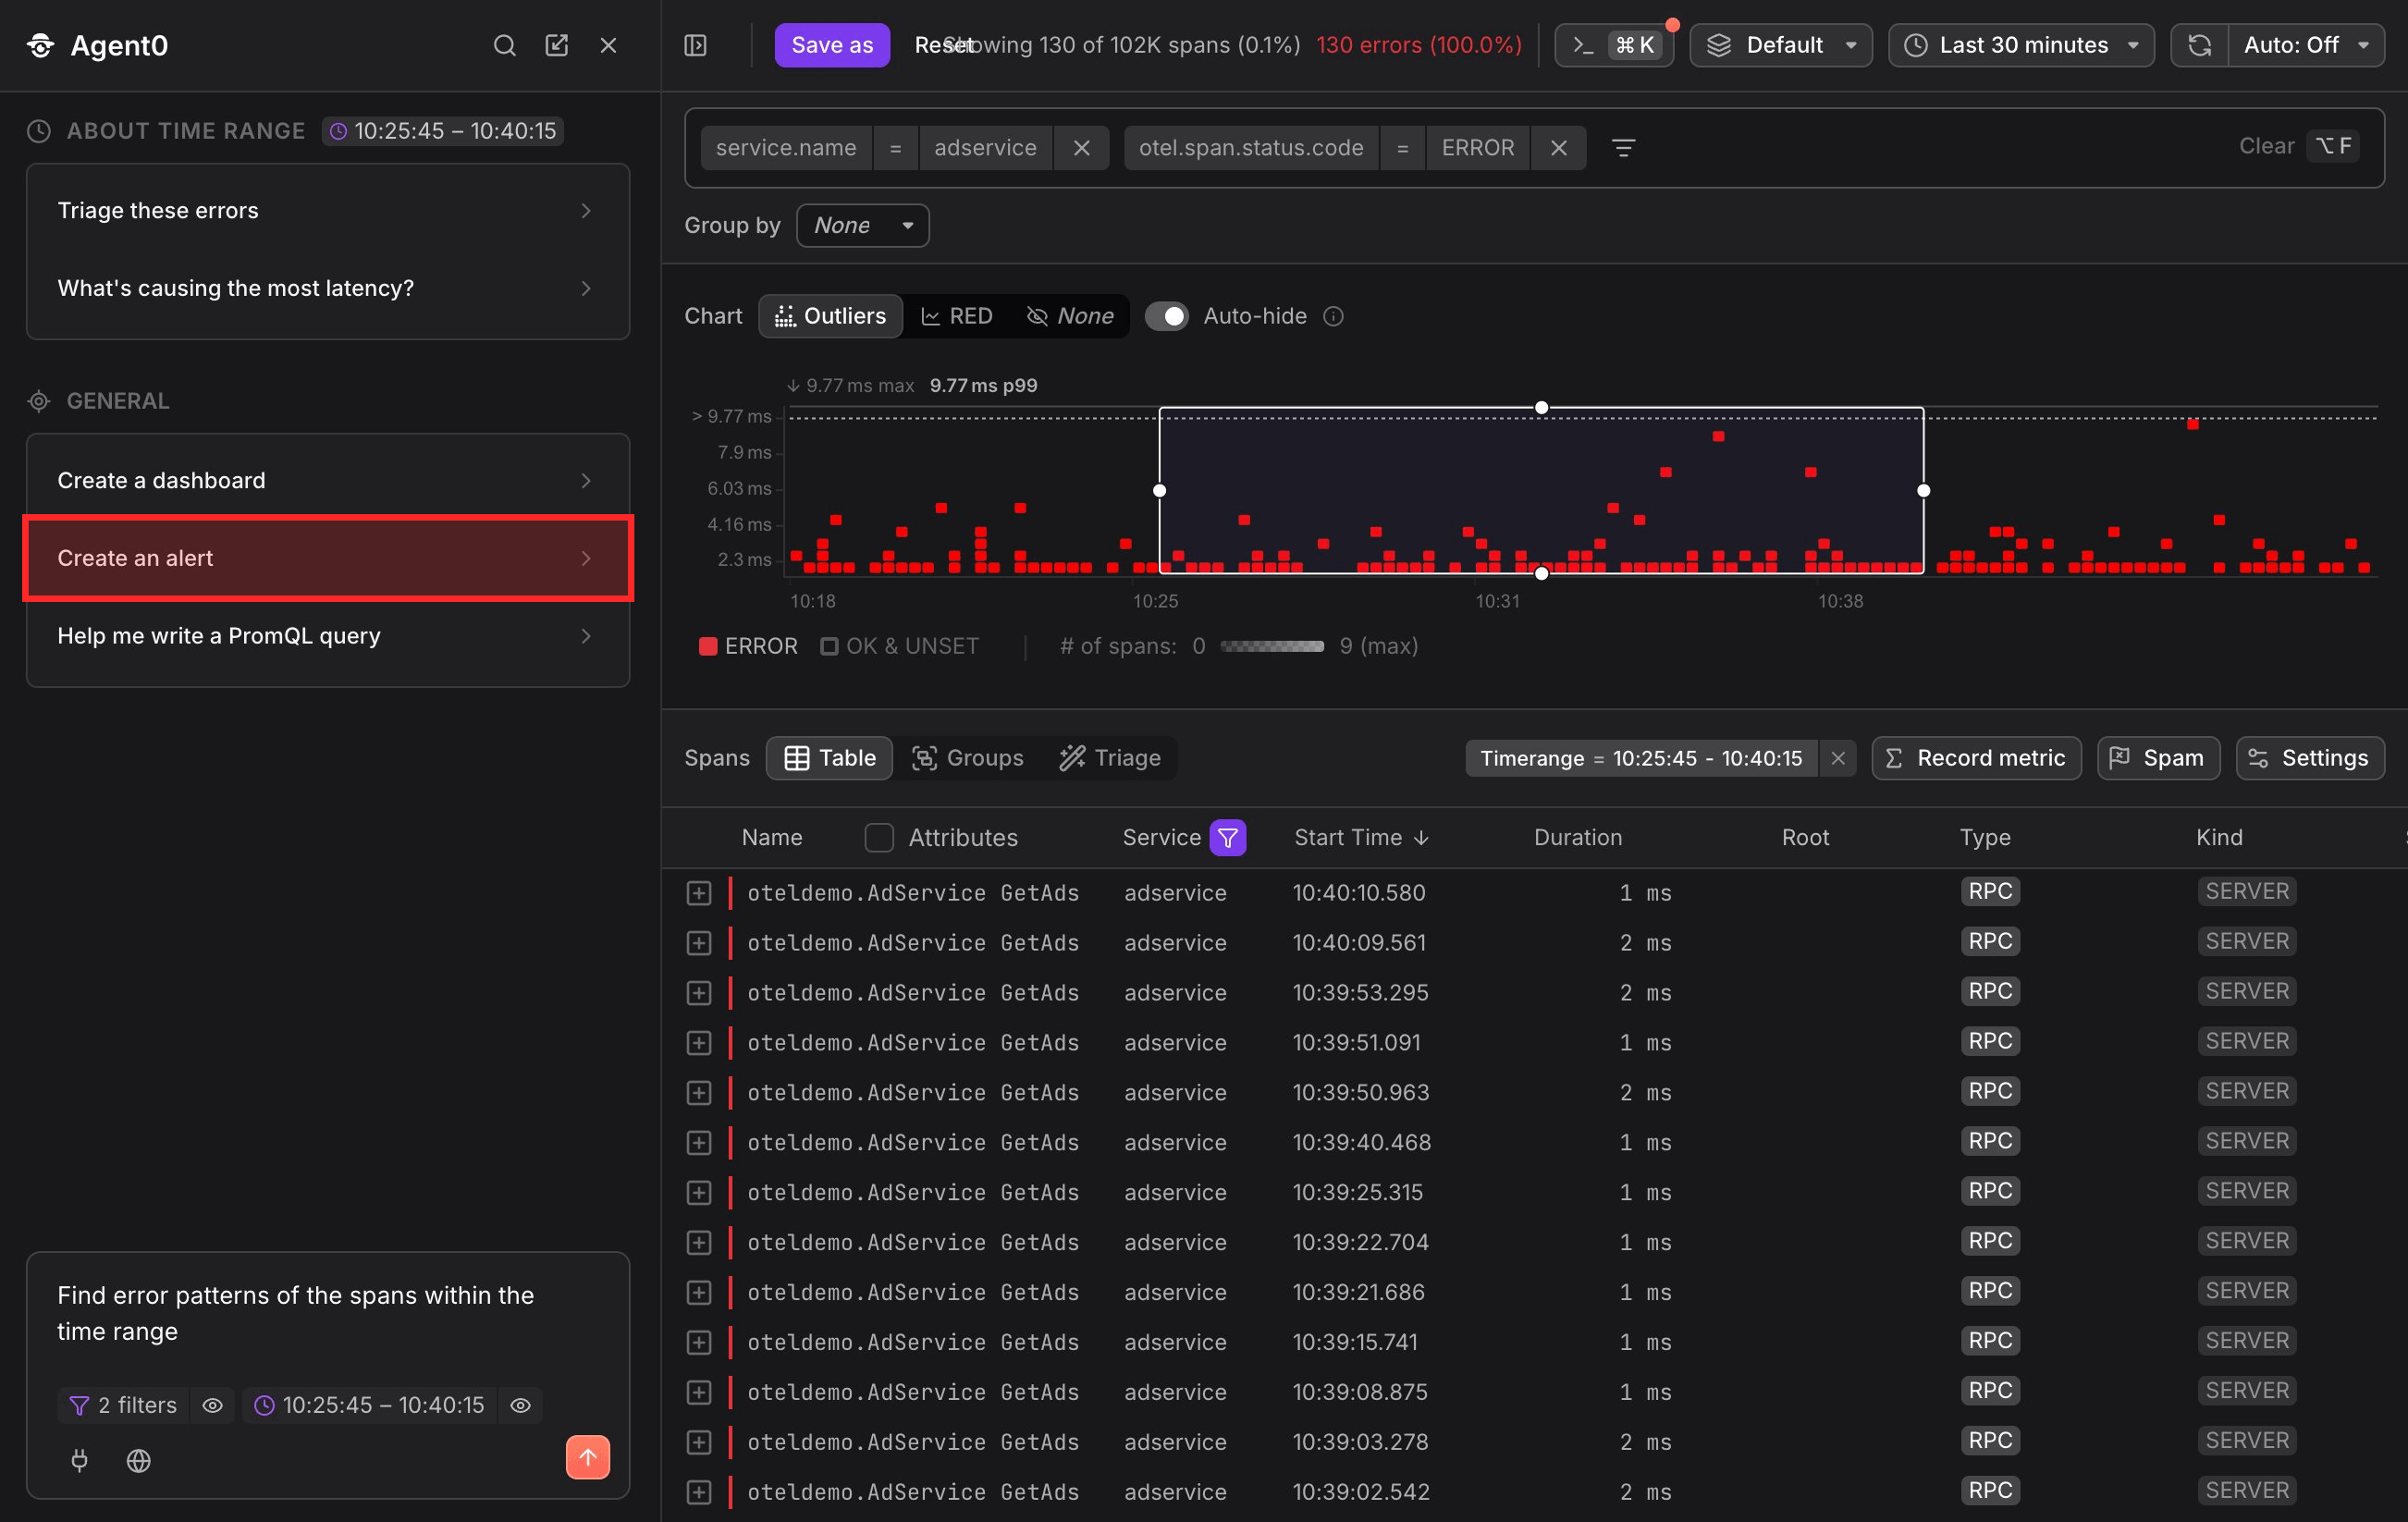Screen dimensions: 2408x1522
Task: Click the outlier error point near 9.77 ms line
Action: pyautogui.click(x=2192, y=425)
